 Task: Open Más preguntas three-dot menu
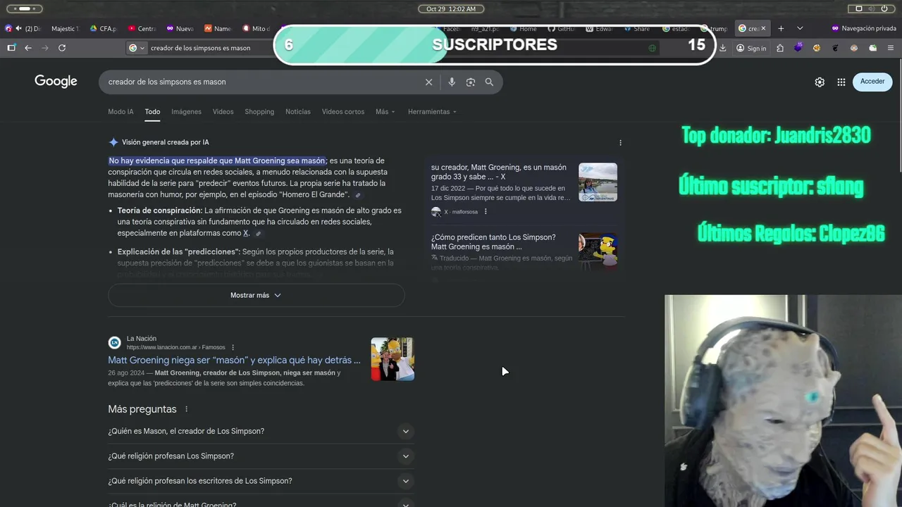pyautogui.click(x=186, y=409)
